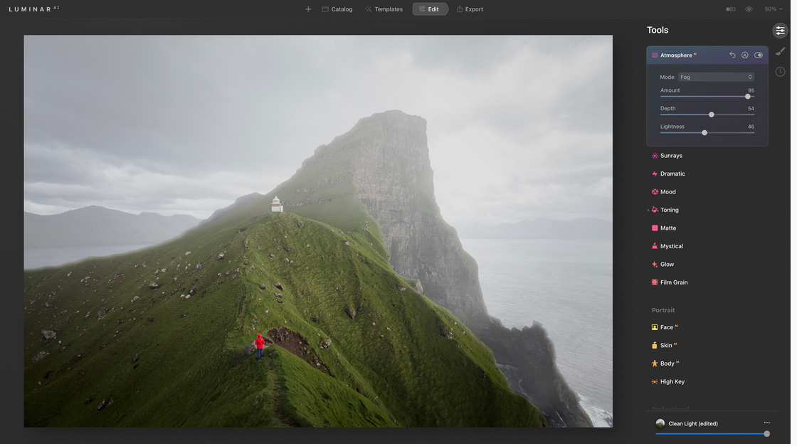Click the Portrait section heading

tap(663, 310)
